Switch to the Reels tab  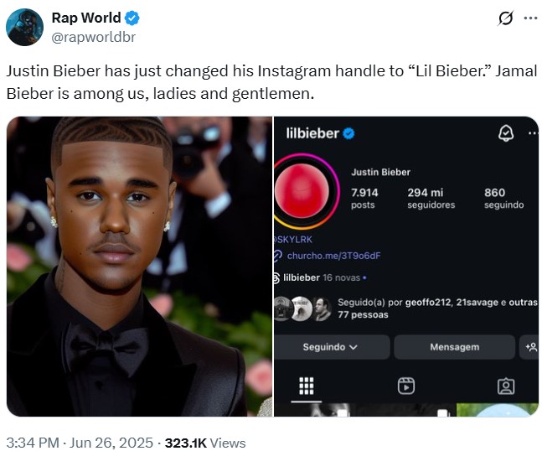[405, 385]
